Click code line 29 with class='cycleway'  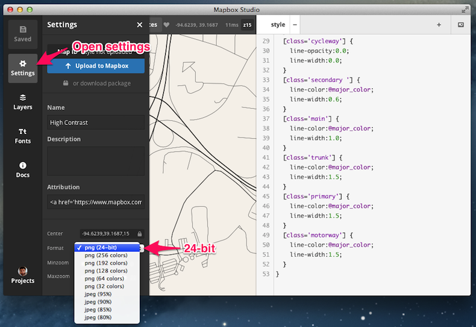tap(318, 41)
